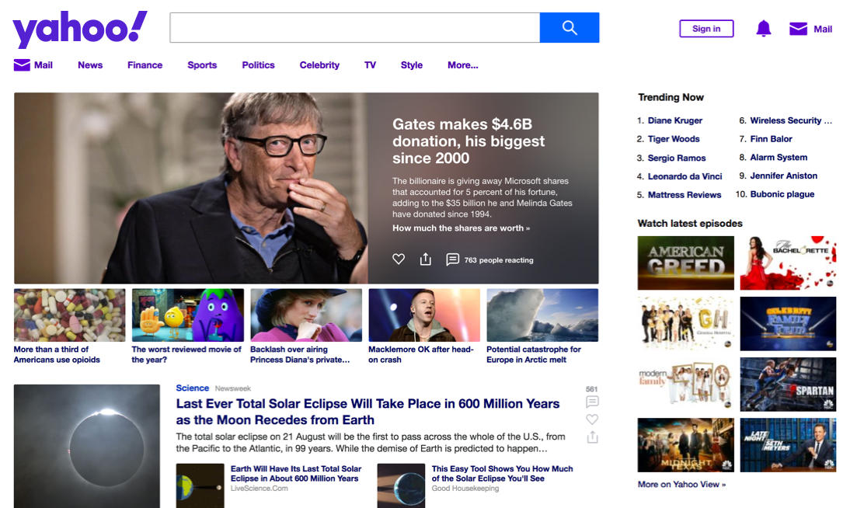
Task: Open Celebrity section
Action: [319, 65]
